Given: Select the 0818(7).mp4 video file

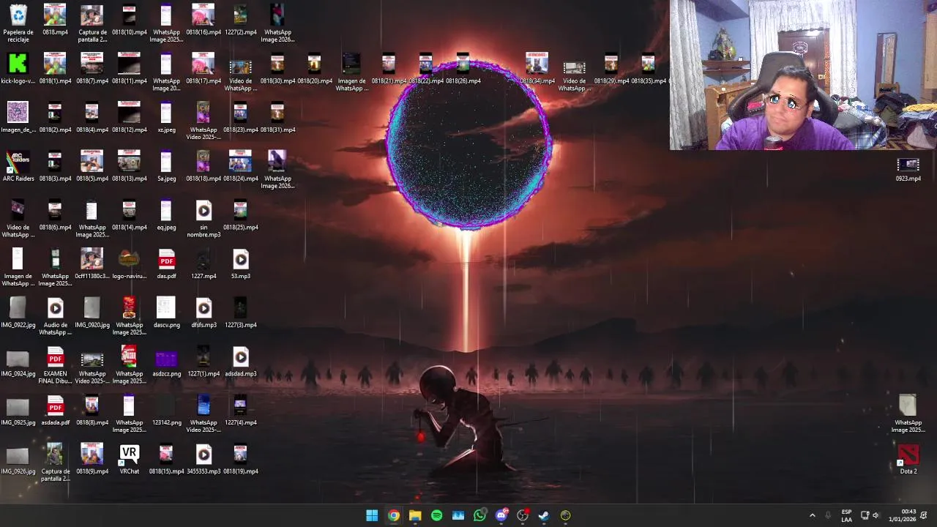Looking at the screenshot, I should tap(92, 68).
